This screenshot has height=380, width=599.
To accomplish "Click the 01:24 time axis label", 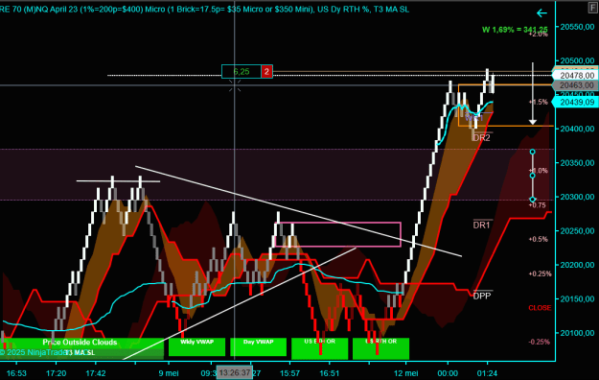I will [x=487, y=373].
